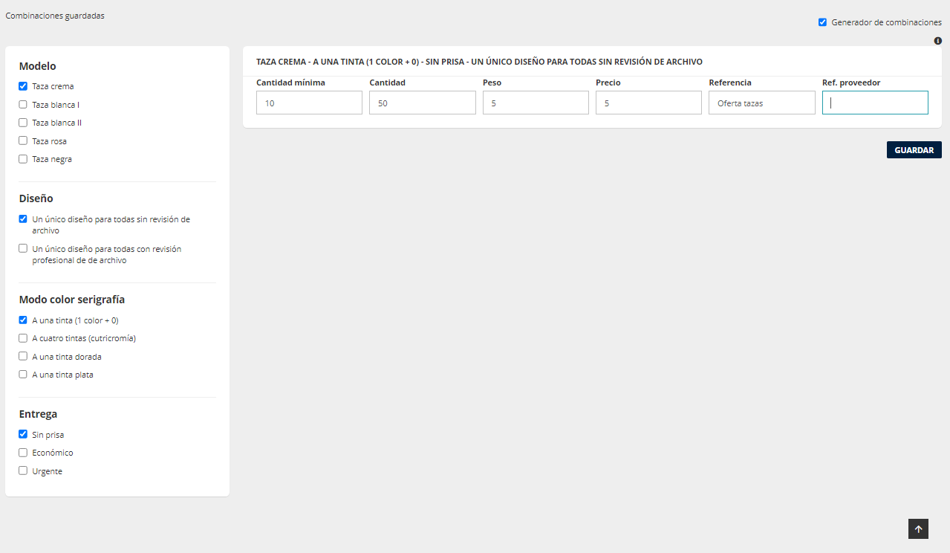
Task: Enable the Taza blanca II option
Action: [23, 123]
